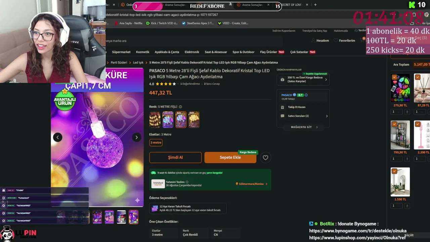The height and width of the screenshot is (242, 430).
Task: Open the Yardım headset icon in top bar
Action: tap(356, 31)
